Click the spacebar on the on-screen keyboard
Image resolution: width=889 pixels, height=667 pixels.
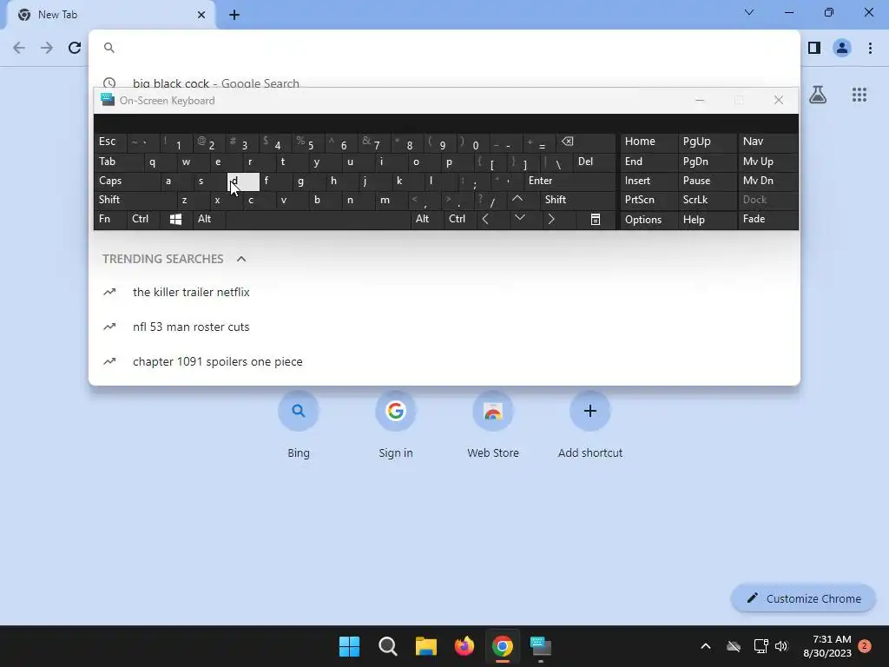point(318,219)
